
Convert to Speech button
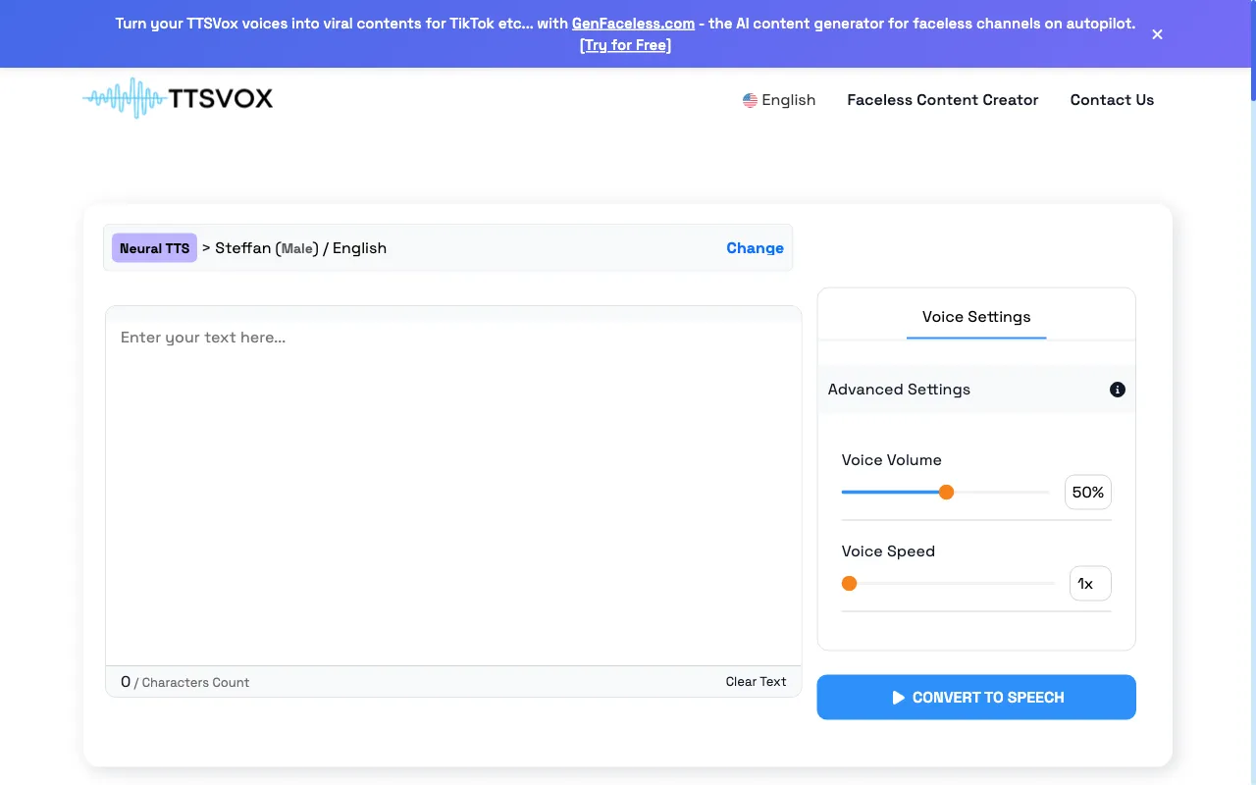(x=976, y=697)
